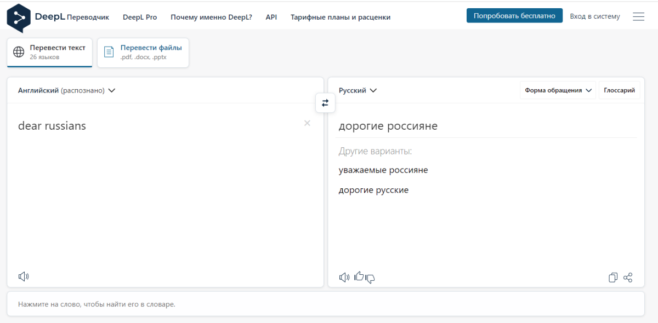Clear the source text with X icon
The image size is (658, 323).
307,123
